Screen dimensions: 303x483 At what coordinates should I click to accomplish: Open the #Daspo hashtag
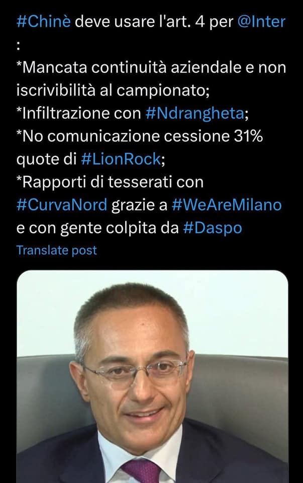tap(213, 228)
